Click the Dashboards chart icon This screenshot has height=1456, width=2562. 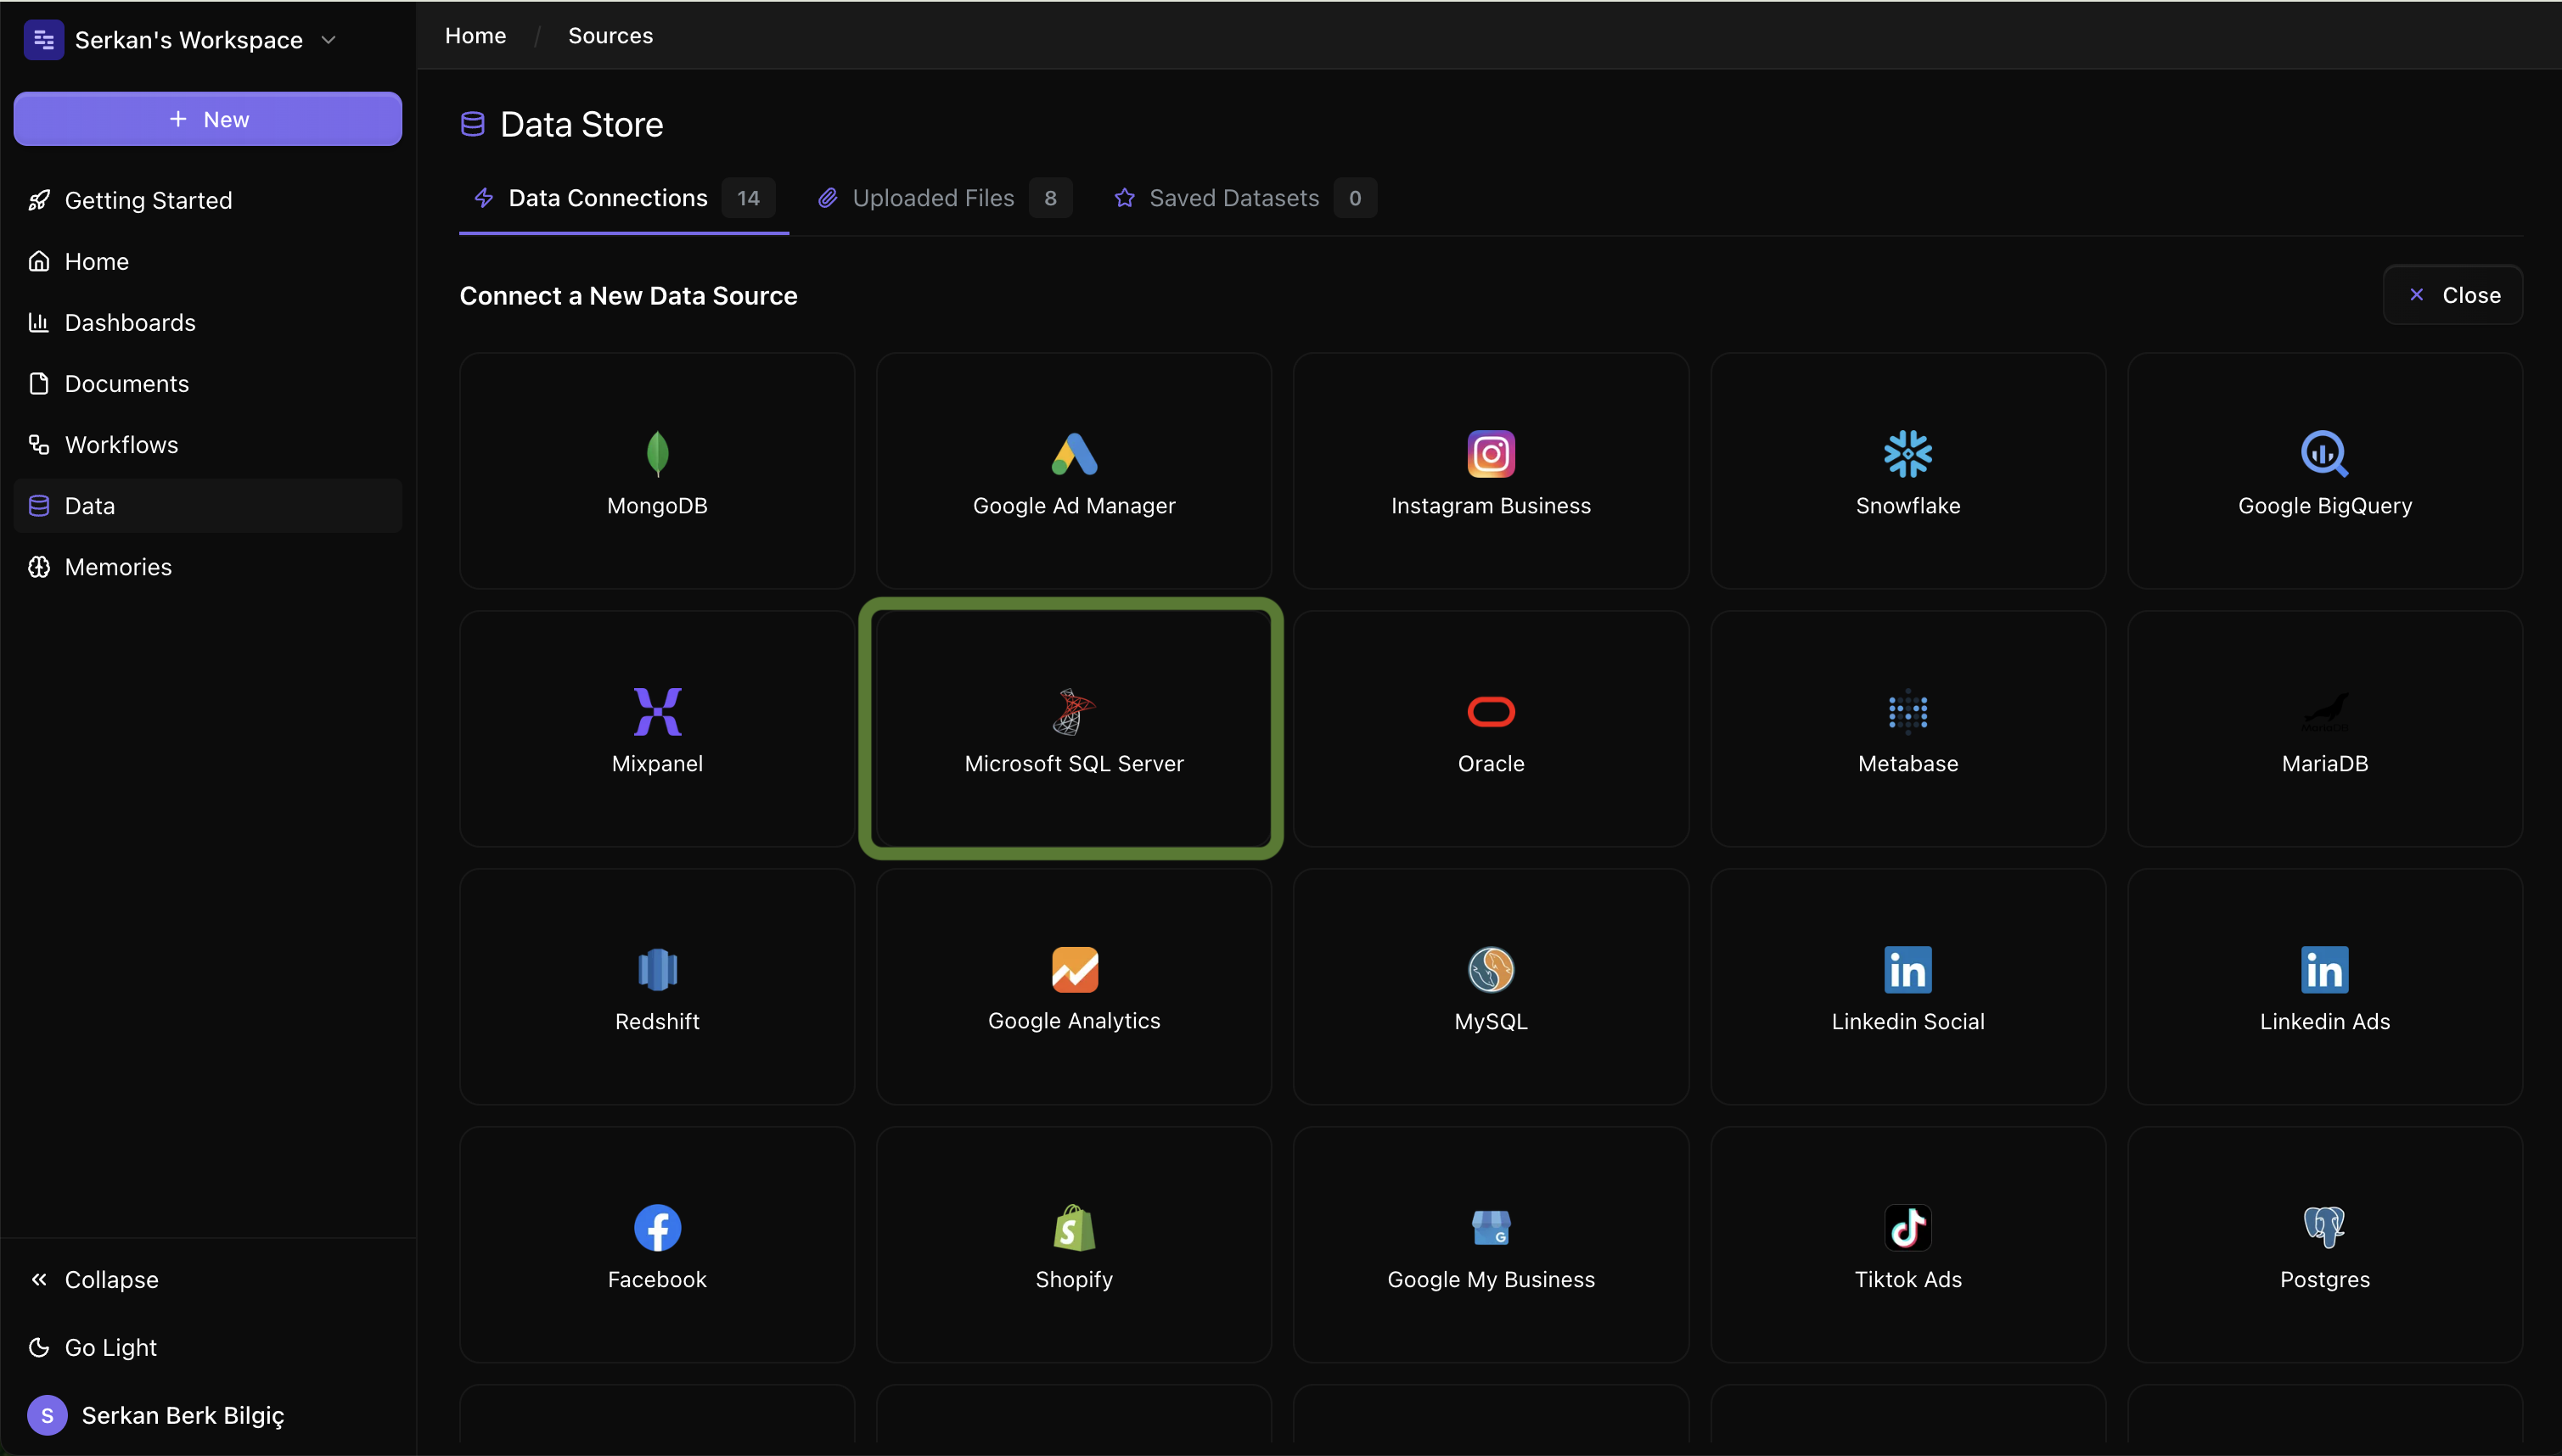(x=39, y=322)
